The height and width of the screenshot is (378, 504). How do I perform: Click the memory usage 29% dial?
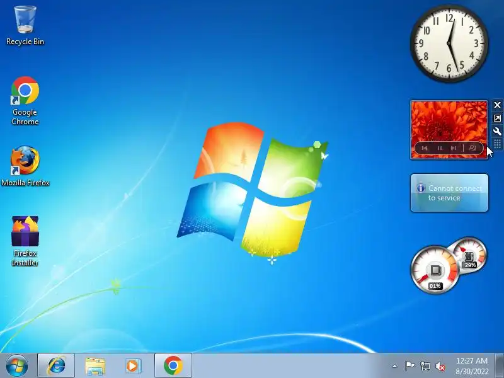click(x=469, y=255)
